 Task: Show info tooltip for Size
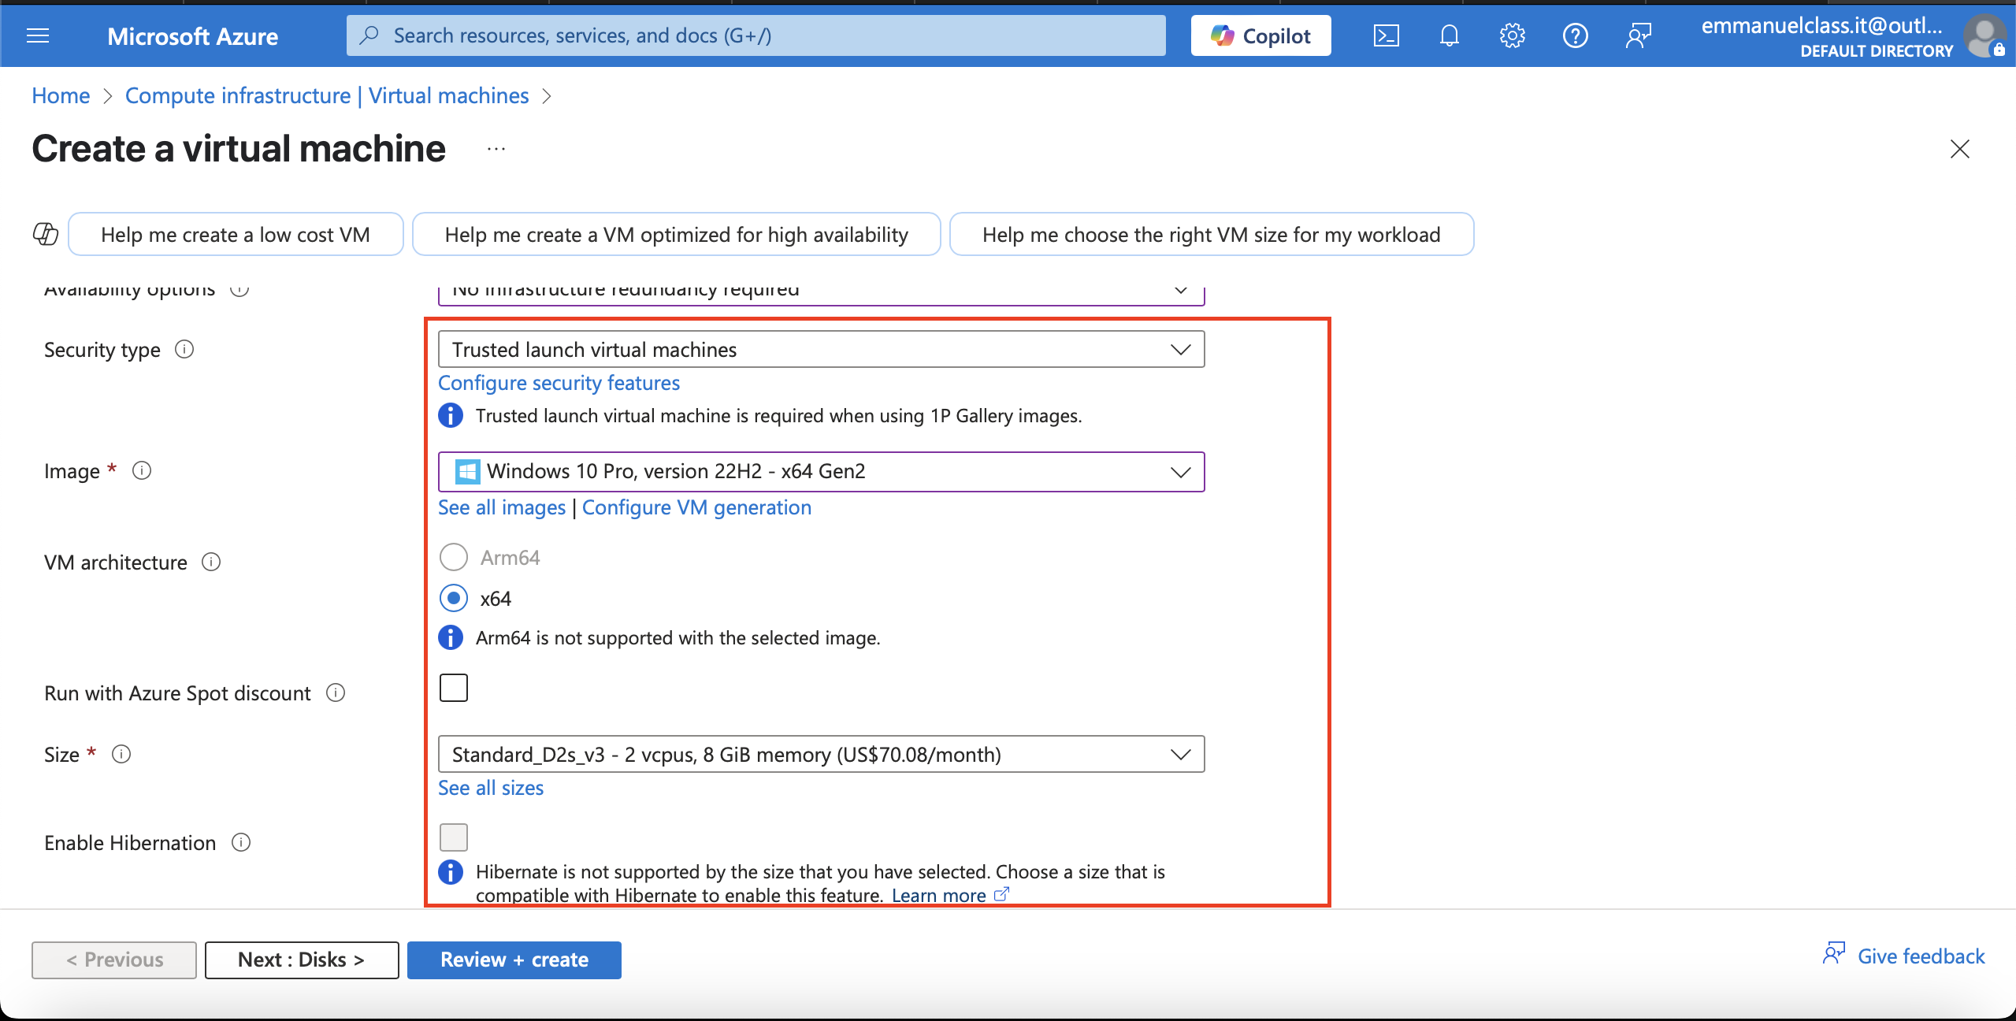pos(121,754)
